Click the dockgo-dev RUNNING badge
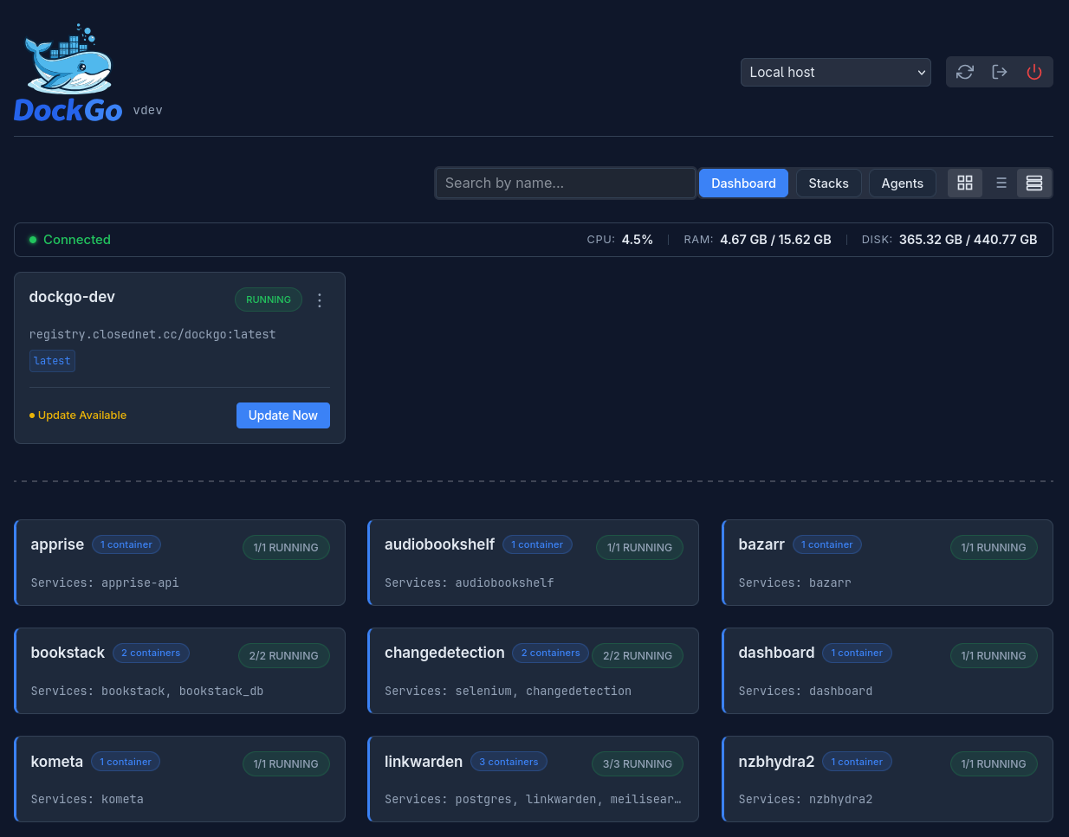Image resolution: width=1069 pixels, height=837 pixels. tap(269, 299)
